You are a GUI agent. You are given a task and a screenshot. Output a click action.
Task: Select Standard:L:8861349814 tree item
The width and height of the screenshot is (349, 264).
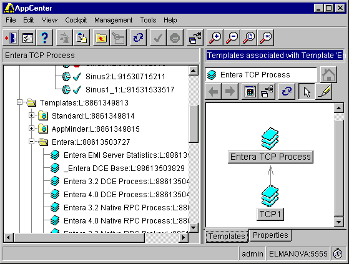93,116
